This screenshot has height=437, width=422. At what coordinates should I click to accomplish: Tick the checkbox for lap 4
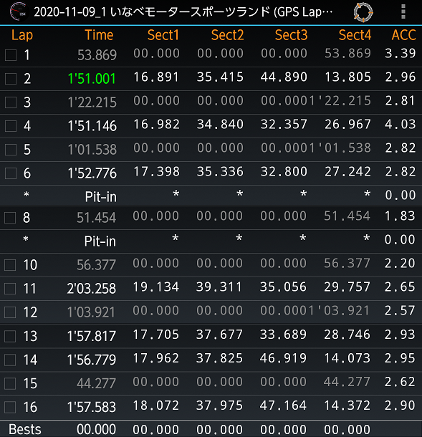coord(11,126)
